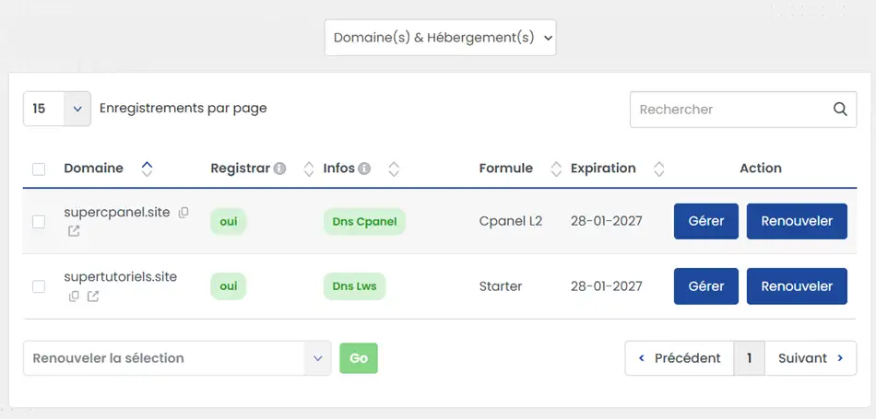The height and width of the screenshot is (419, 876).
Task: Open the Domaine(s) & Hébergement(s) dropdown
Action: (440, 38)
